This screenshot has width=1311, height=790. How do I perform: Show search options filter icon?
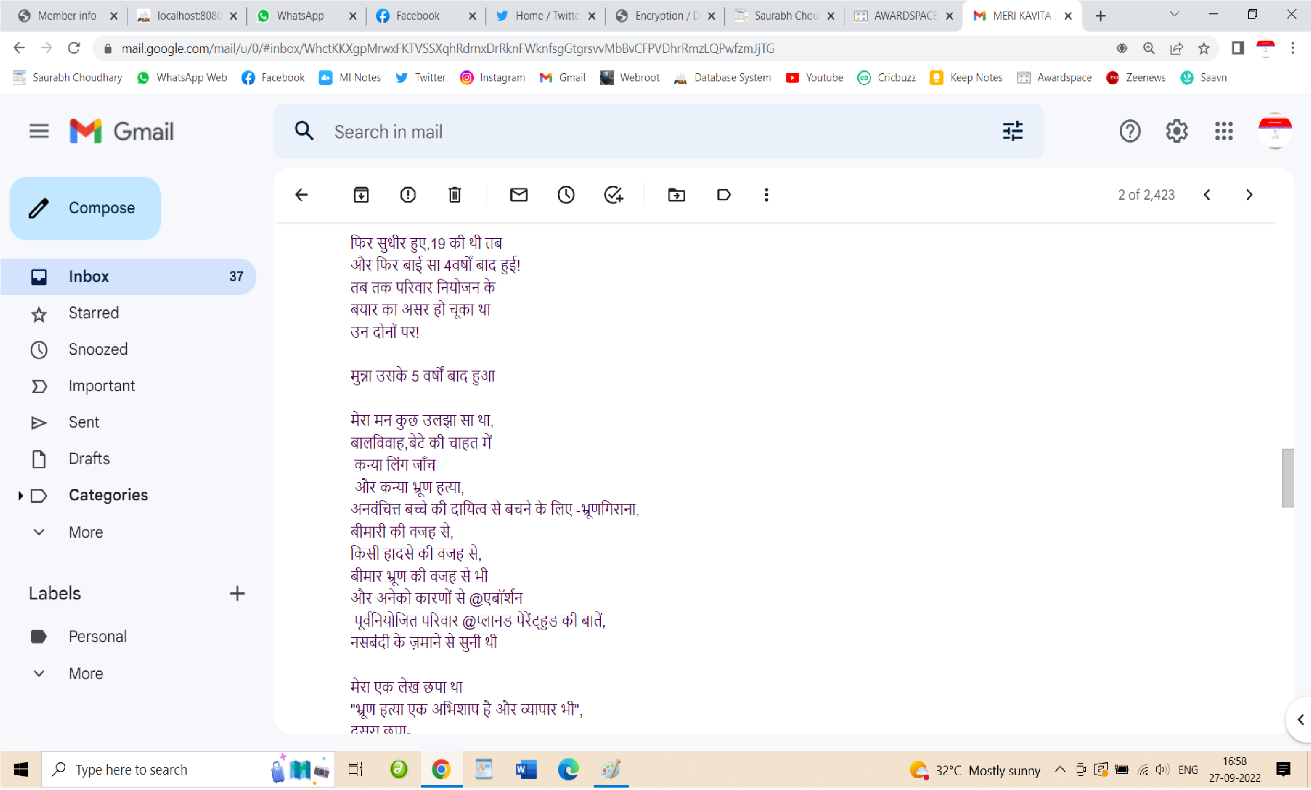pyautogui.click(x=1012, y=131)
